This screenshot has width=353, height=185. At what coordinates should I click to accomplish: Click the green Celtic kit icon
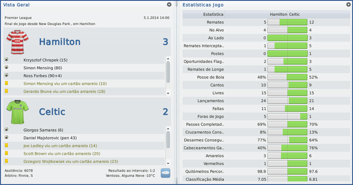pyautogui.click(x=17, y=112)
